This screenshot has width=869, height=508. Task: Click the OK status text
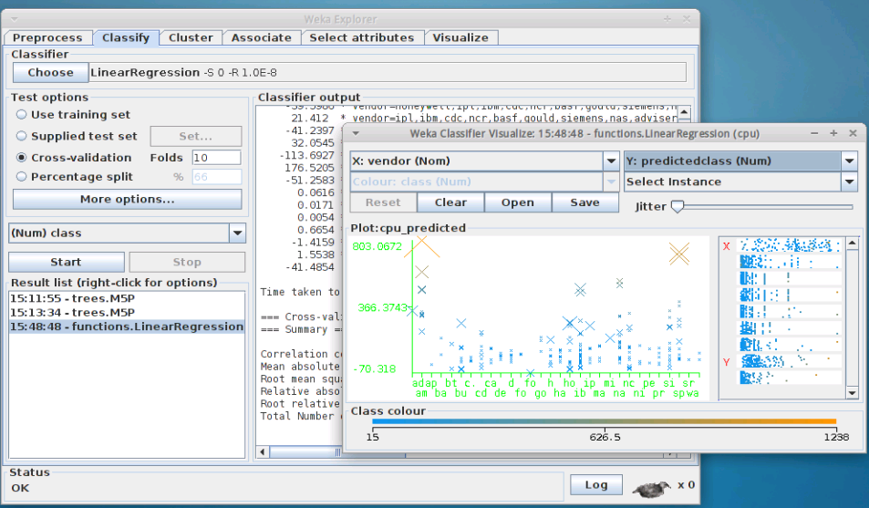point(20,488)
